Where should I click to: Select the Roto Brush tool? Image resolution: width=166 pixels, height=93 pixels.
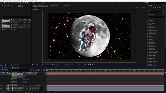pyautogui.click(x=31, y=3)
